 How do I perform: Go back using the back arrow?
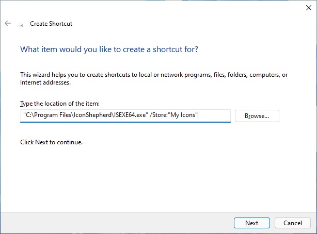(x=8, y=23)
